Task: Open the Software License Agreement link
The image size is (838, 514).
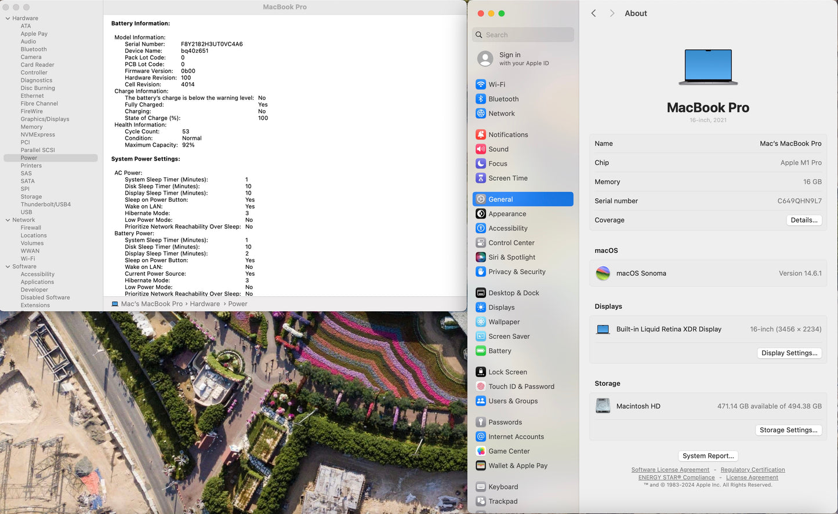Action: [670, 470]
